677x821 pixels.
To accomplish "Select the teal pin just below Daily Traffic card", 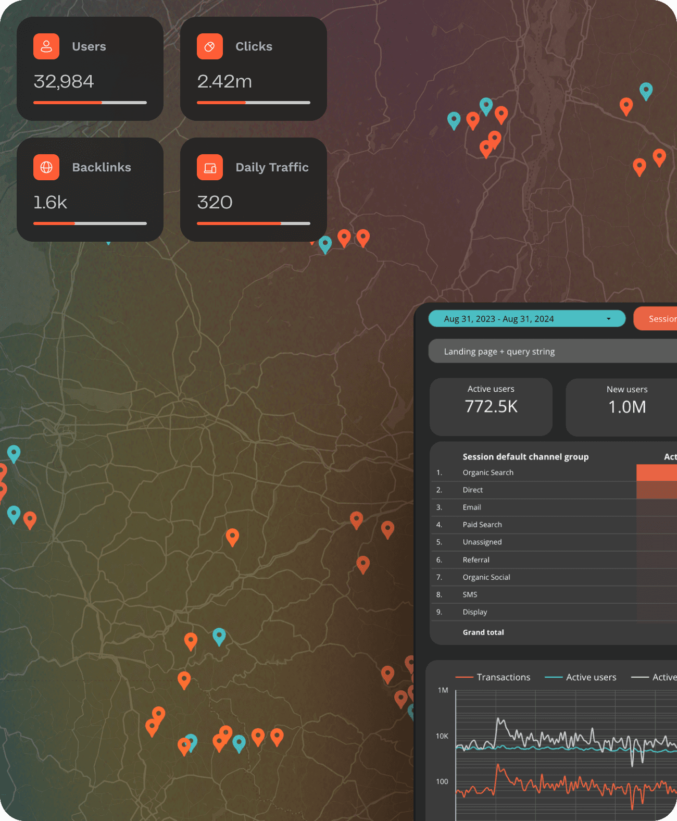I will pyautogui.click(x=325, y=244).
